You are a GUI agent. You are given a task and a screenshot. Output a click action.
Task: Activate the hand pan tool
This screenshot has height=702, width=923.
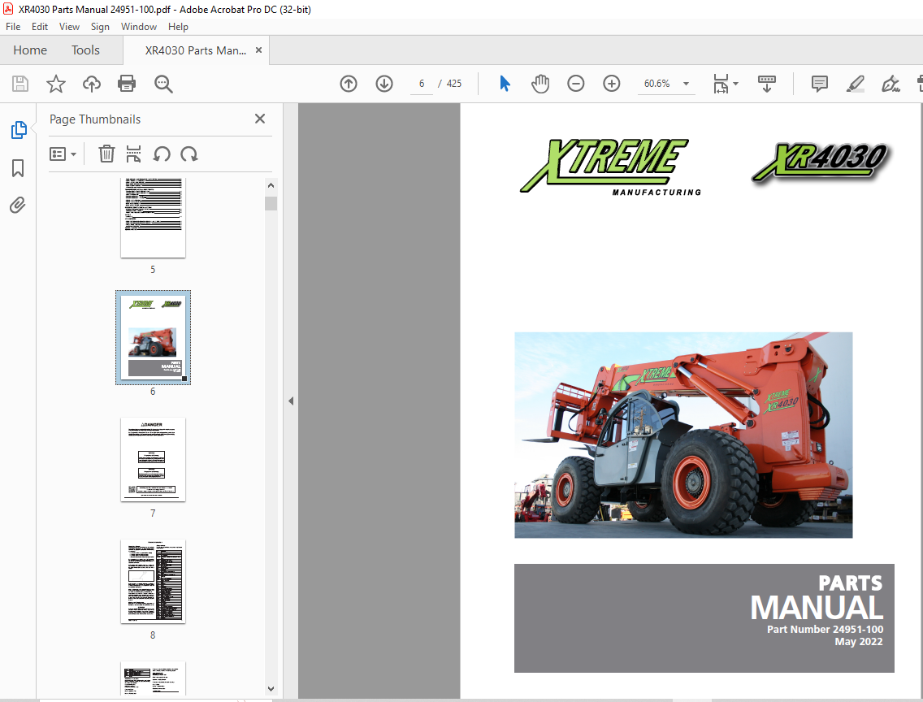pos(539,84)
